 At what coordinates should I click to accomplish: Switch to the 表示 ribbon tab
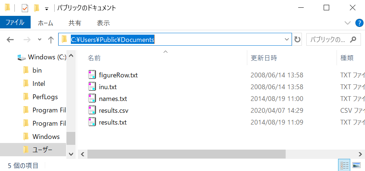(103, 23)
